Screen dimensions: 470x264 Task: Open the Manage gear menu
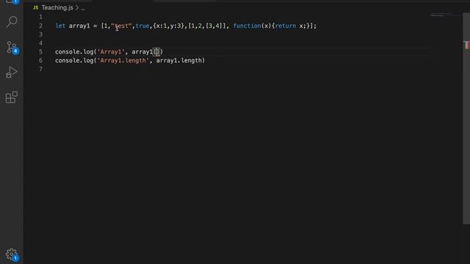point(12,254)
